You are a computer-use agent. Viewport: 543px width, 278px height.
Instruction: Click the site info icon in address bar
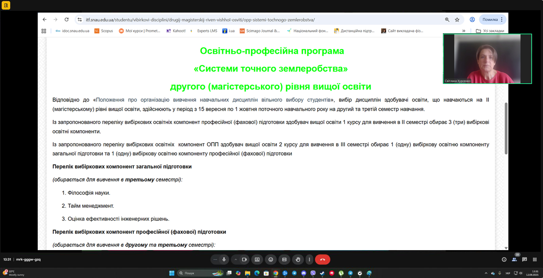(x=79, y=20)
